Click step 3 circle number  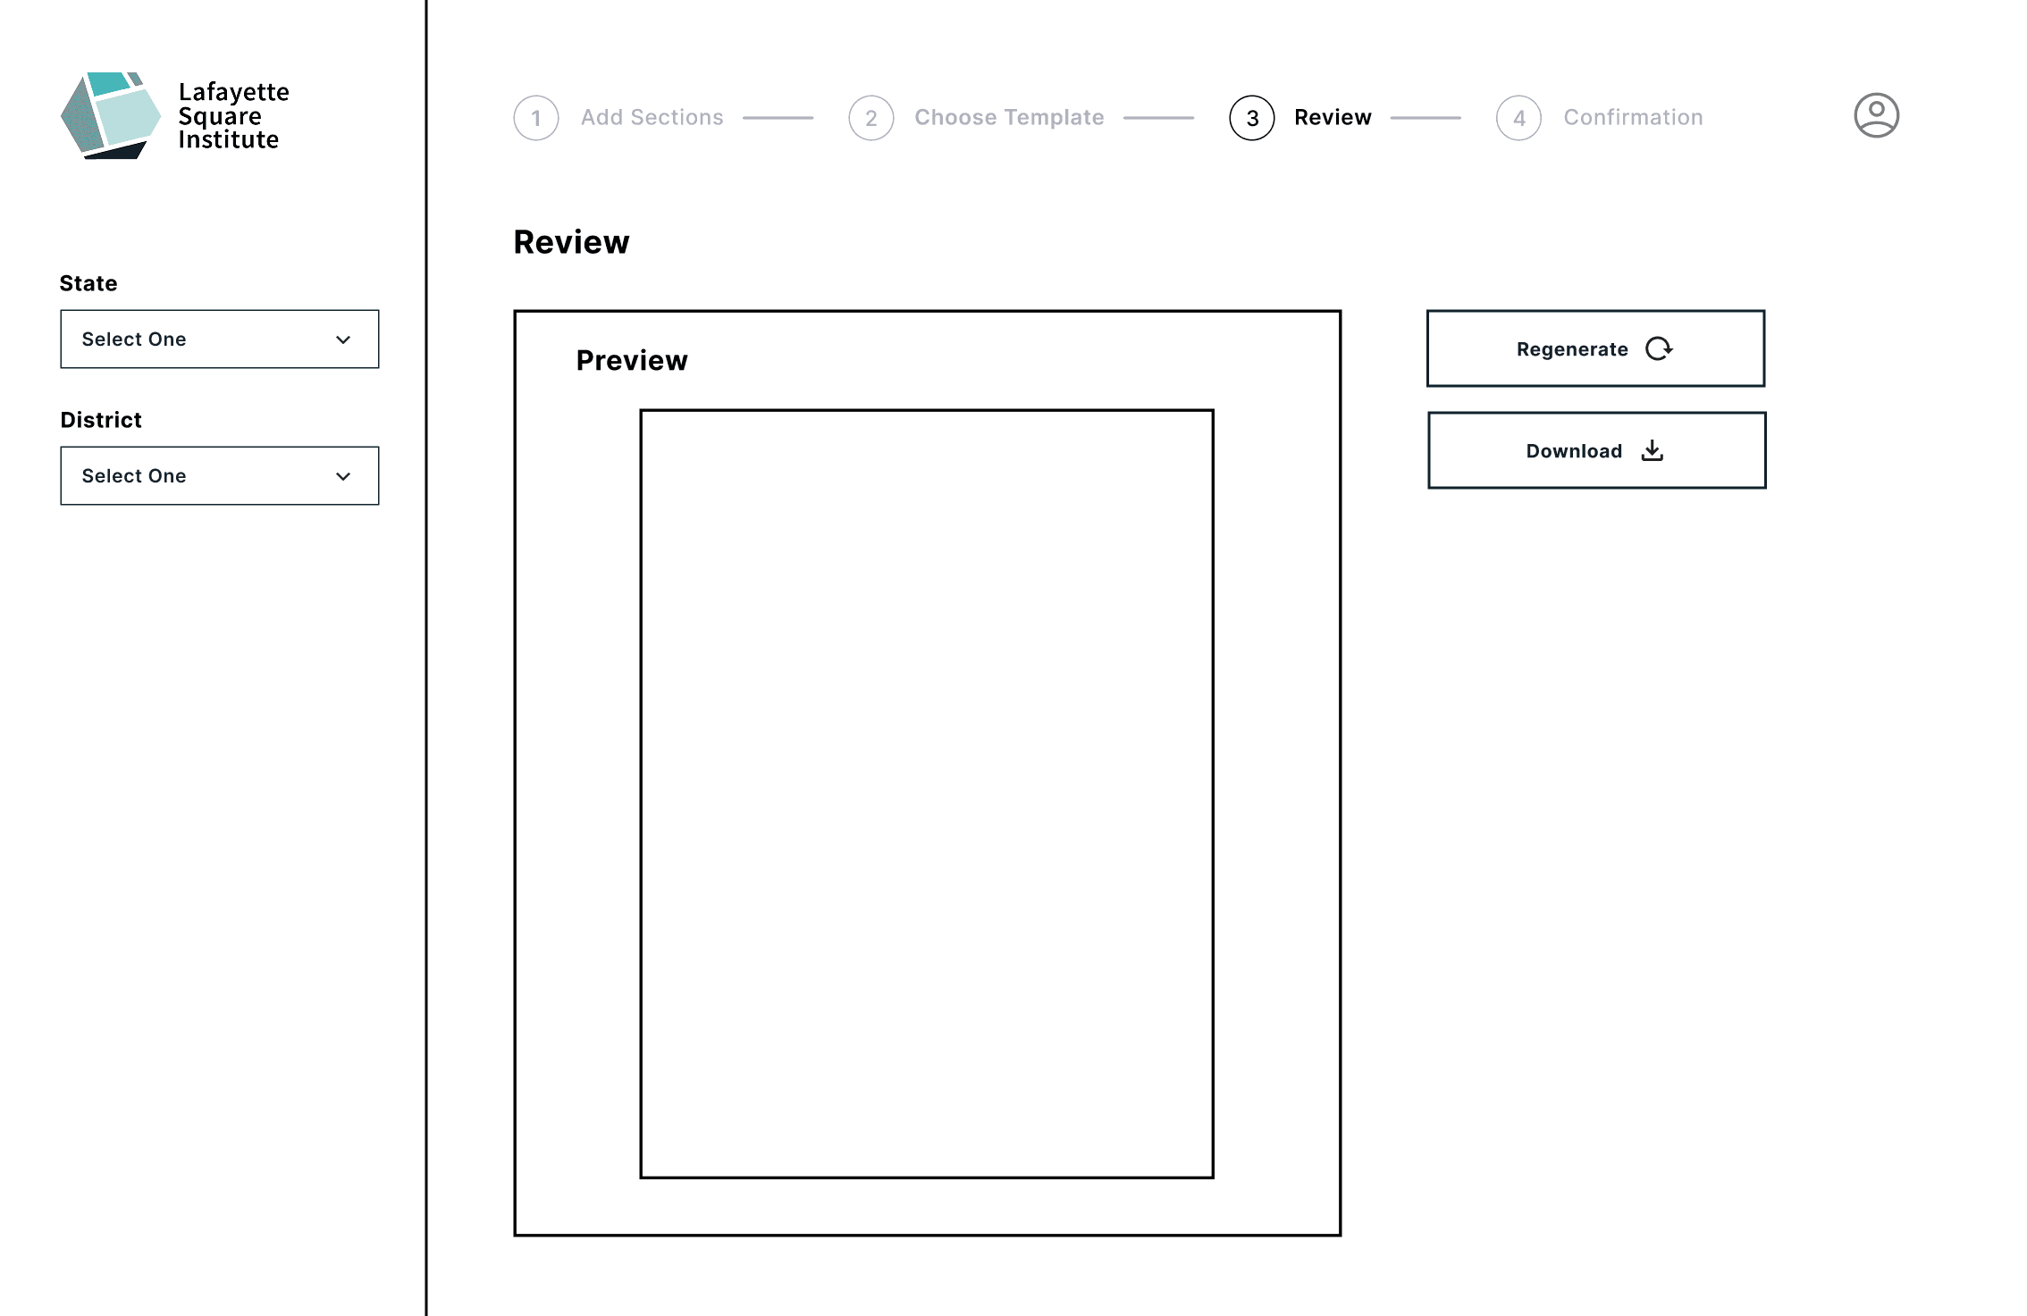pyautogui.click(x=1251, y=118)
